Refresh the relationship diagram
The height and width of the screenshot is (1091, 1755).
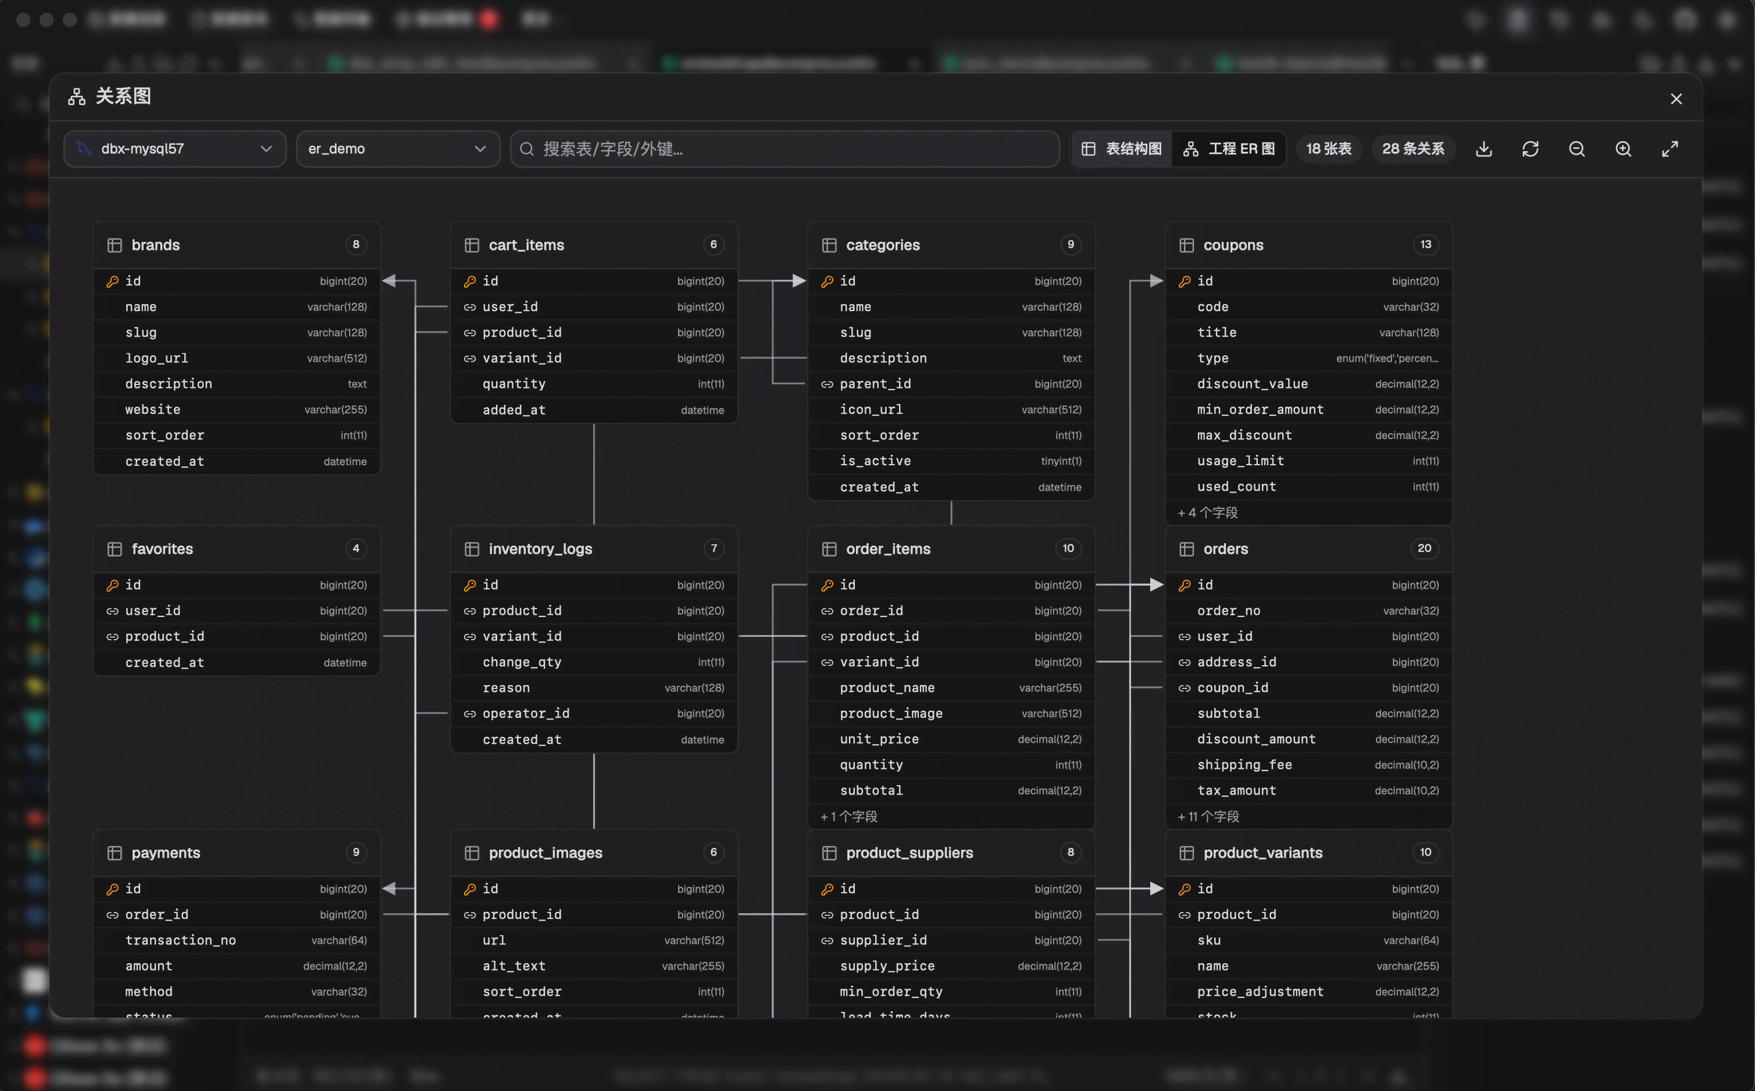pyautogui.click(x=1530, y=149)
